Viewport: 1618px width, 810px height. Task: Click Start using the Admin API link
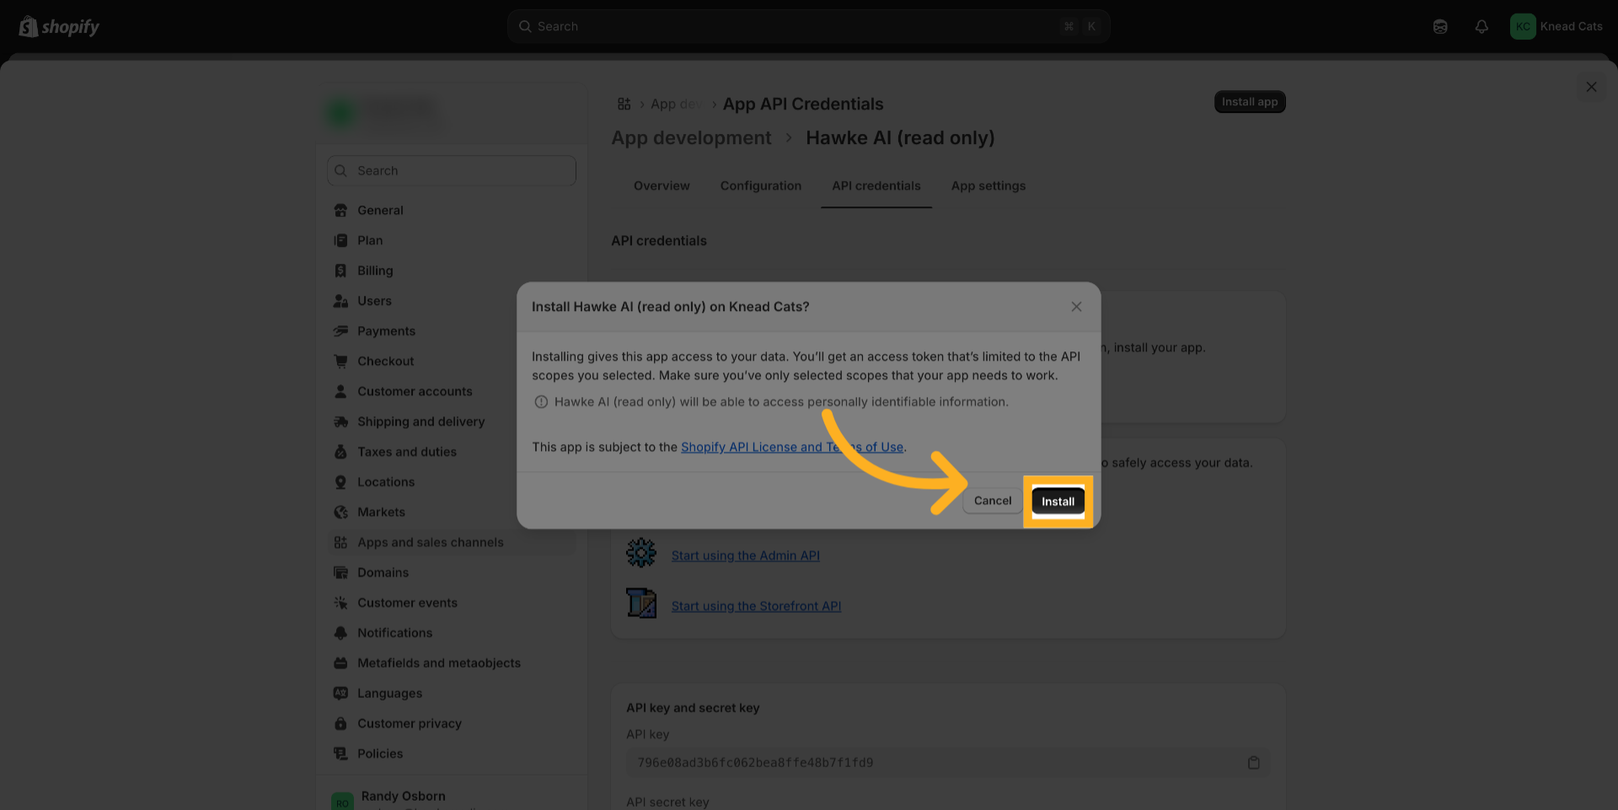click(745, 556)
